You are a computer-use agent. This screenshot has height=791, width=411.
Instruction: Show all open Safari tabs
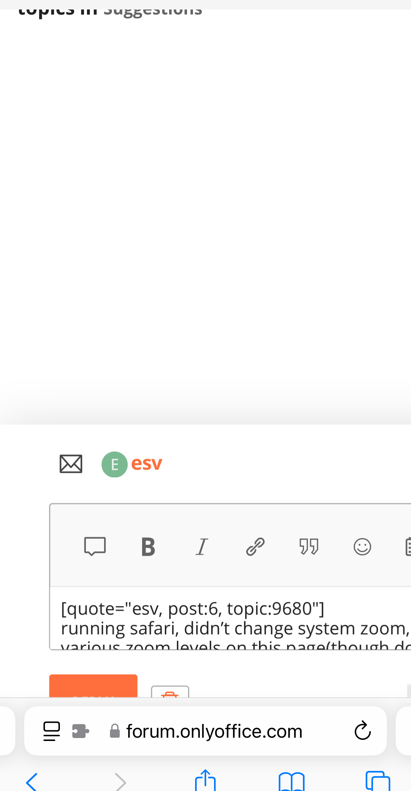pyautogui.click(x=378, y=781)
